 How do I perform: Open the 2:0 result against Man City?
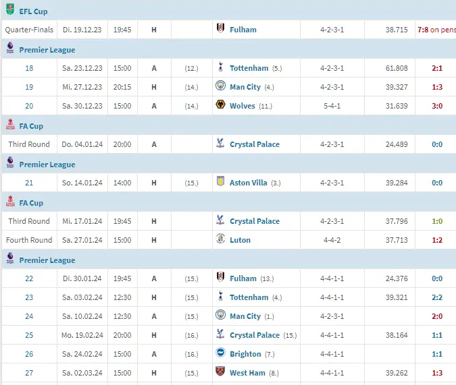point(437,316)
